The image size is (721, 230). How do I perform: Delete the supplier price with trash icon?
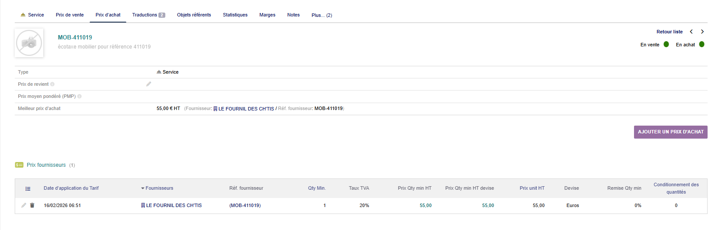(32, 205)
